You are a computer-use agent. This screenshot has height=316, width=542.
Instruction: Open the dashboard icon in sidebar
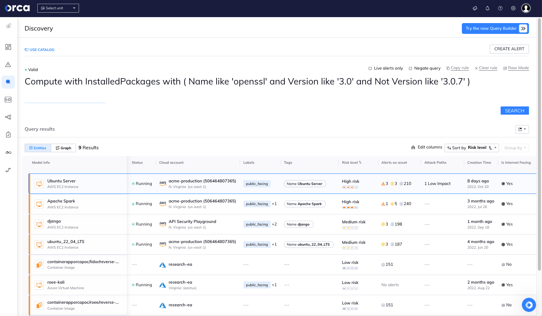click(8, 47)
